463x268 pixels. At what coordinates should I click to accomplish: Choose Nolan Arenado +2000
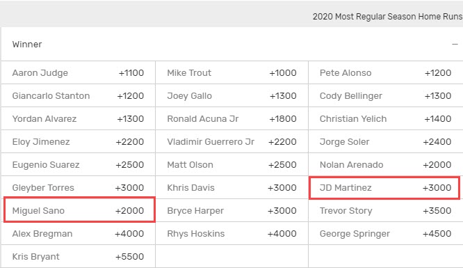(x=386, y=165)
